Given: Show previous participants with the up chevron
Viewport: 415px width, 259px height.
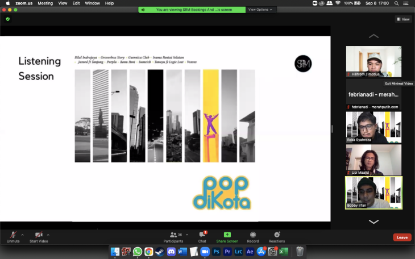Looking at the screenshot, I should [374, 36].
